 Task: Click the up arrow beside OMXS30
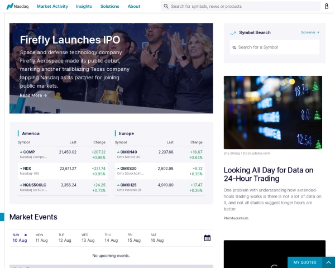click(x=118, y=169)
